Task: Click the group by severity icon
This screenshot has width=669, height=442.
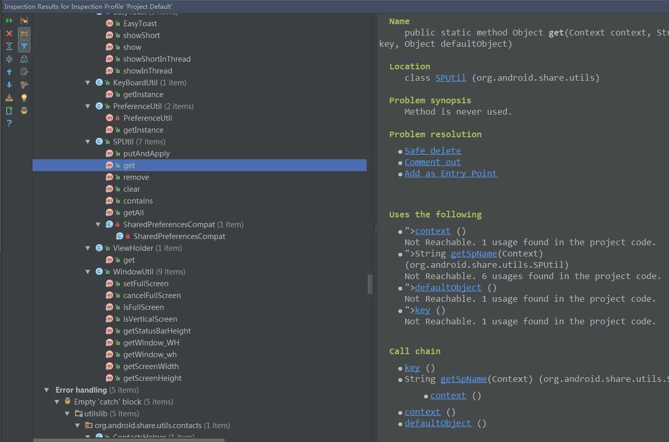Action: 24,21
